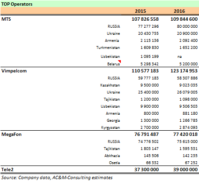
Task: Click the Abkhazia country label
Action: tap(112, 156)
